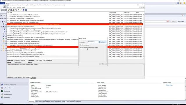Switch to the Collections tab
Image resolution: width=186 pixels, height=105 pixels.
tap(78, 101)
